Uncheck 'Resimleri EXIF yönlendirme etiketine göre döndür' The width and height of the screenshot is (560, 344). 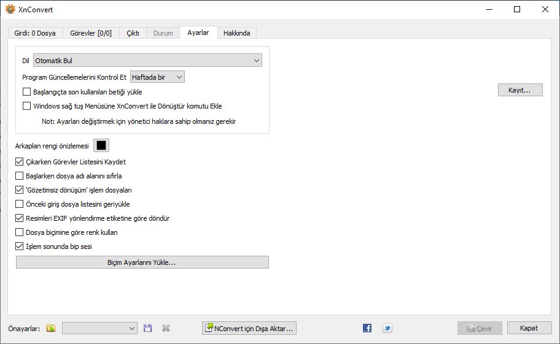click(19, 218)
